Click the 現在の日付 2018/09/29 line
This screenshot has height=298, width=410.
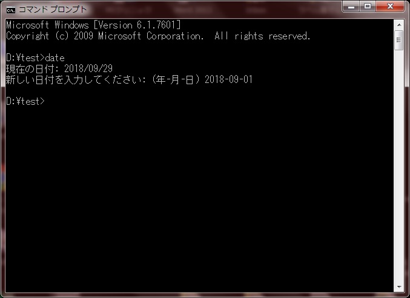[59, 68]
